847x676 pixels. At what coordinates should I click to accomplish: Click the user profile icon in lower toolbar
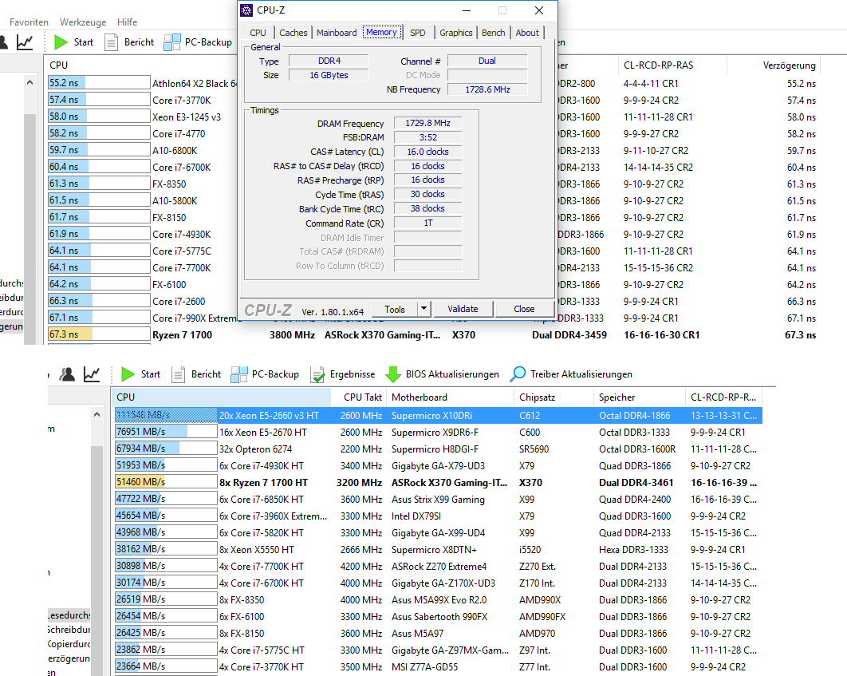point(67,374)
